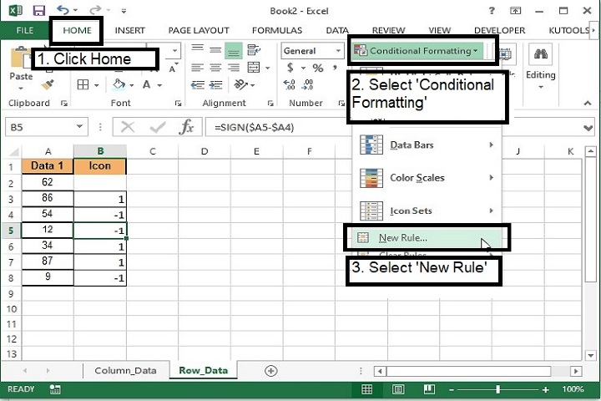
Task: Open the General number format dropdown
Action: click(338, 51)
